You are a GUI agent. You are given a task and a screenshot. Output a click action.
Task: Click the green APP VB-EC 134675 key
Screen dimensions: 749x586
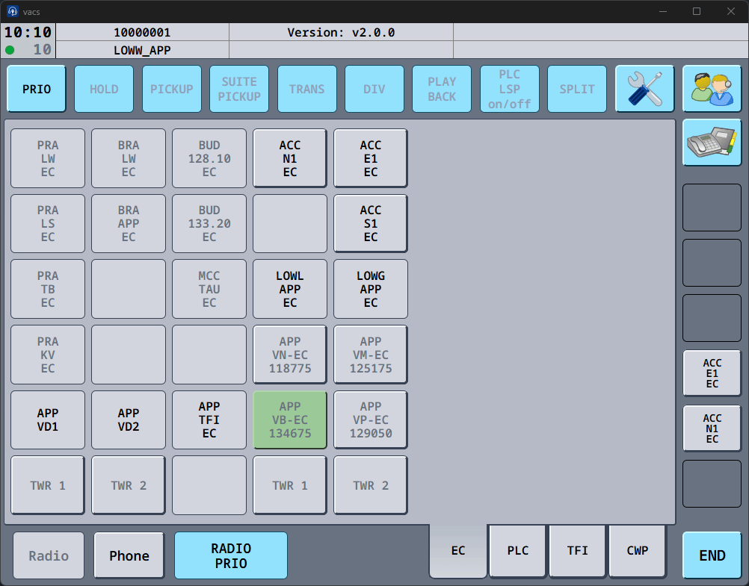point(290,420)
